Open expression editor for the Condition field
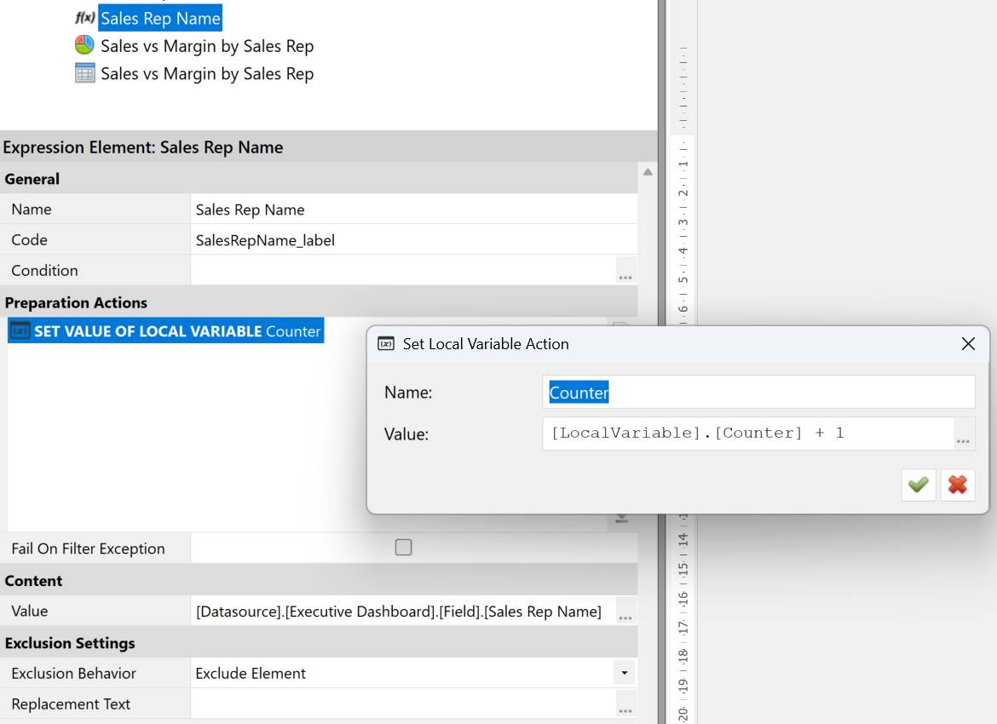This screenshot has height=724, width=997. pyautogui.click(x=625, y=272)
